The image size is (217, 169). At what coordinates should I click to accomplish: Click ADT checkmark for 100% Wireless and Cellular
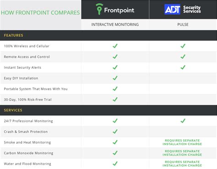183,46
